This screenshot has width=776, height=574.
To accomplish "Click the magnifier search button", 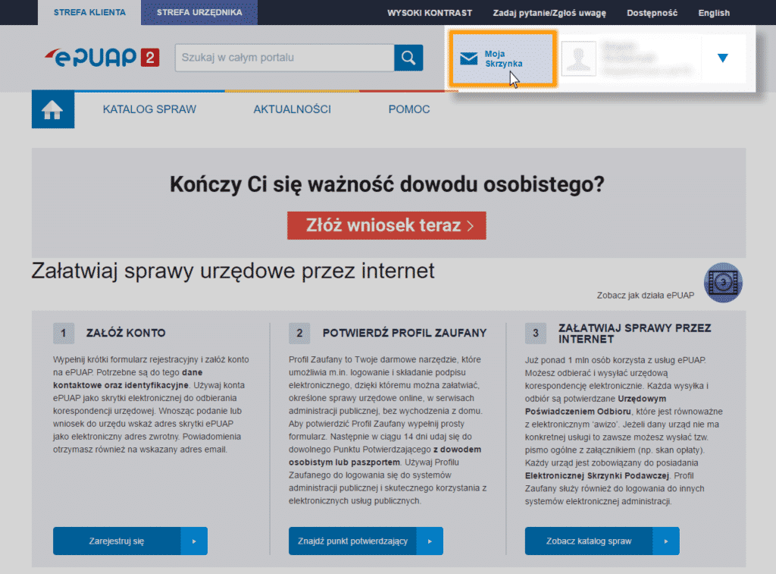I will [x=408, y=58].
